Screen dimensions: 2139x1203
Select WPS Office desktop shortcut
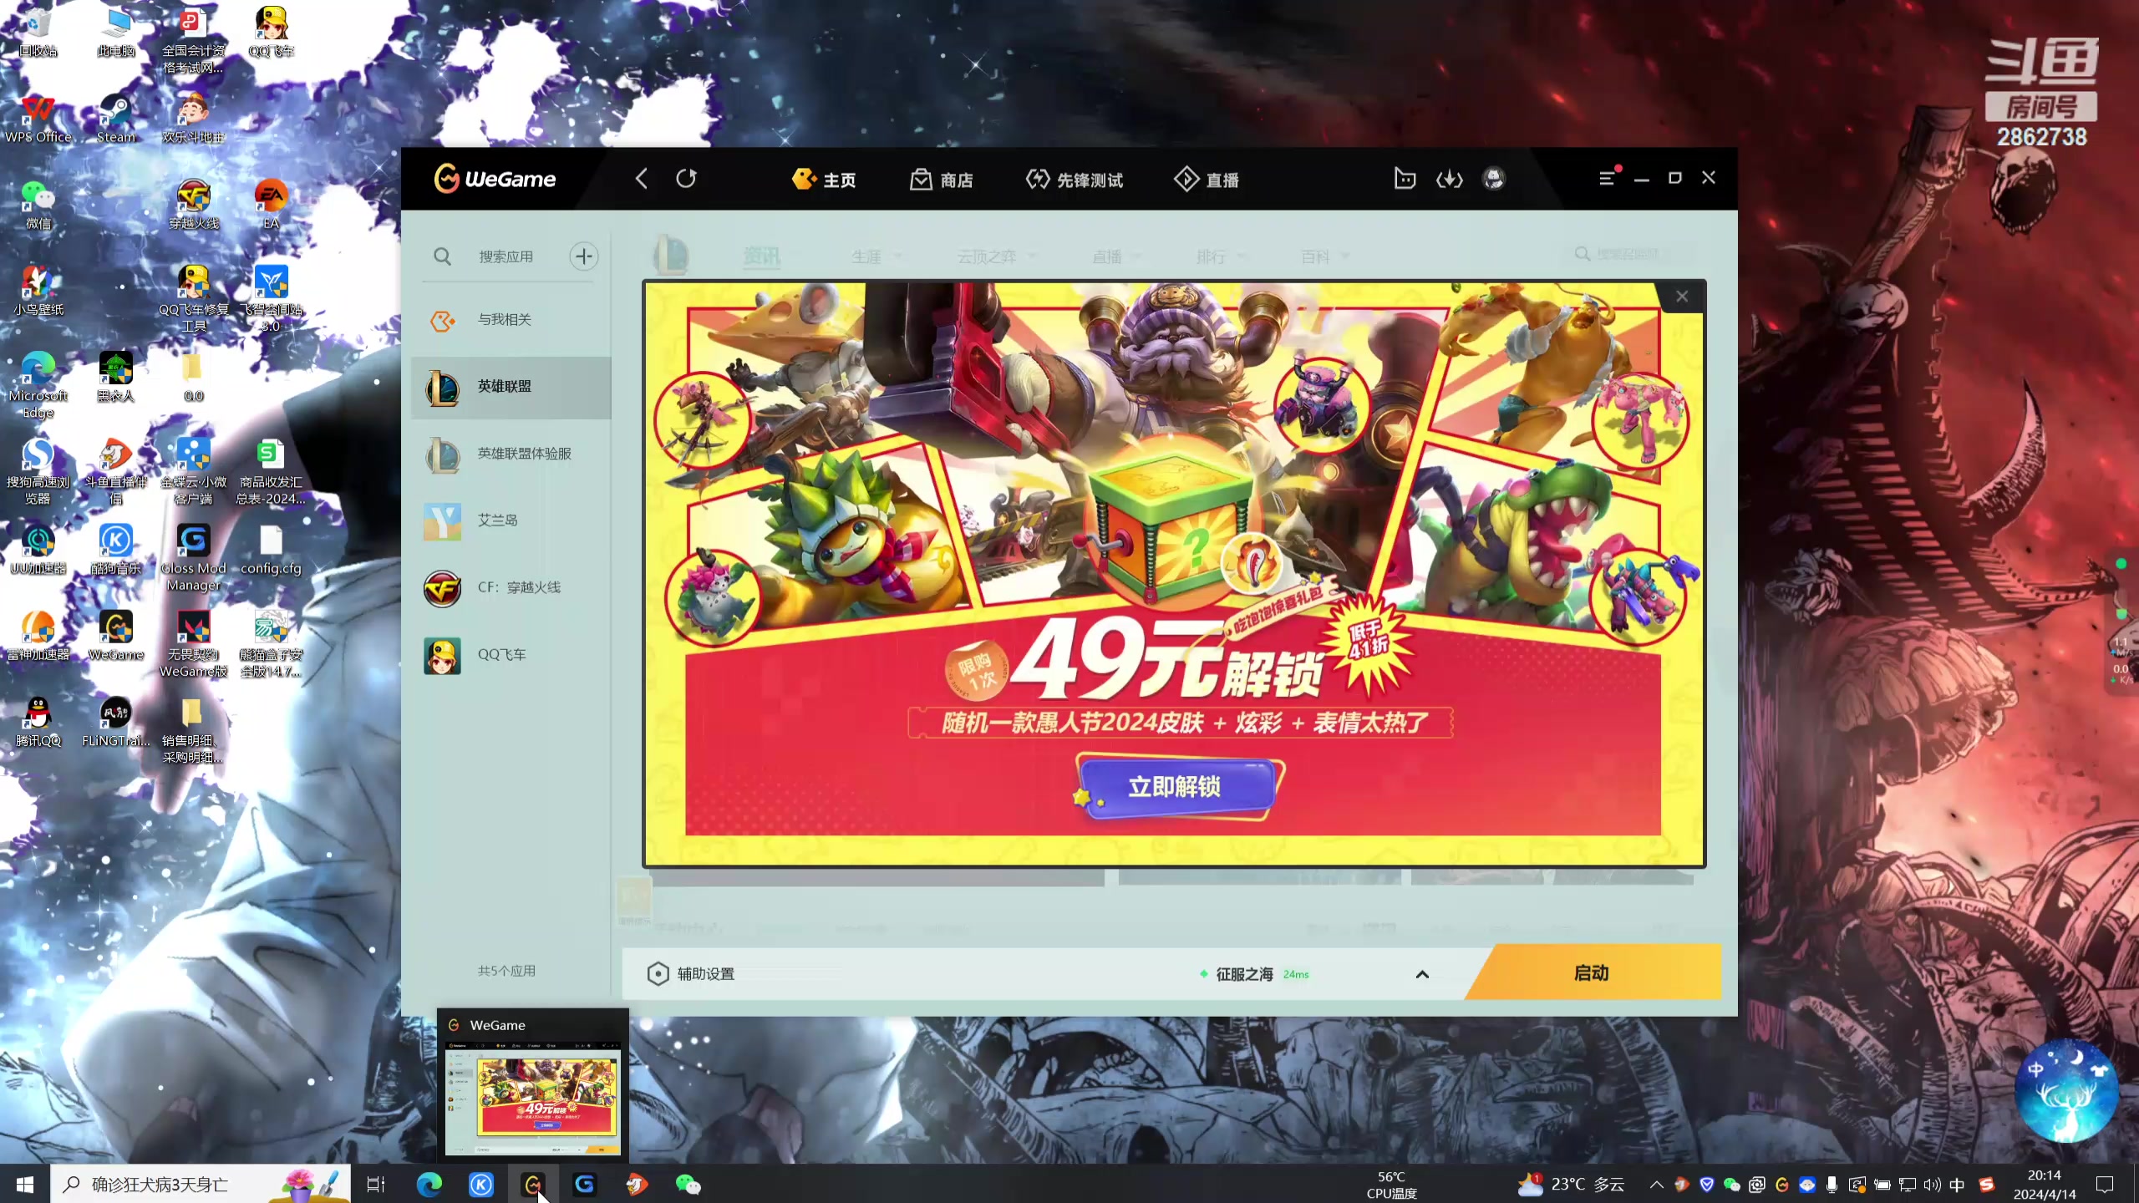(38, 119)
